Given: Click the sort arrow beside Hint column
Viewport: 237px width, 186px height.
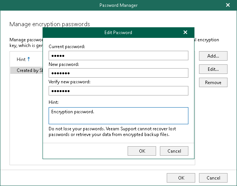Looking at the screenshot, I should coord(28,59).
